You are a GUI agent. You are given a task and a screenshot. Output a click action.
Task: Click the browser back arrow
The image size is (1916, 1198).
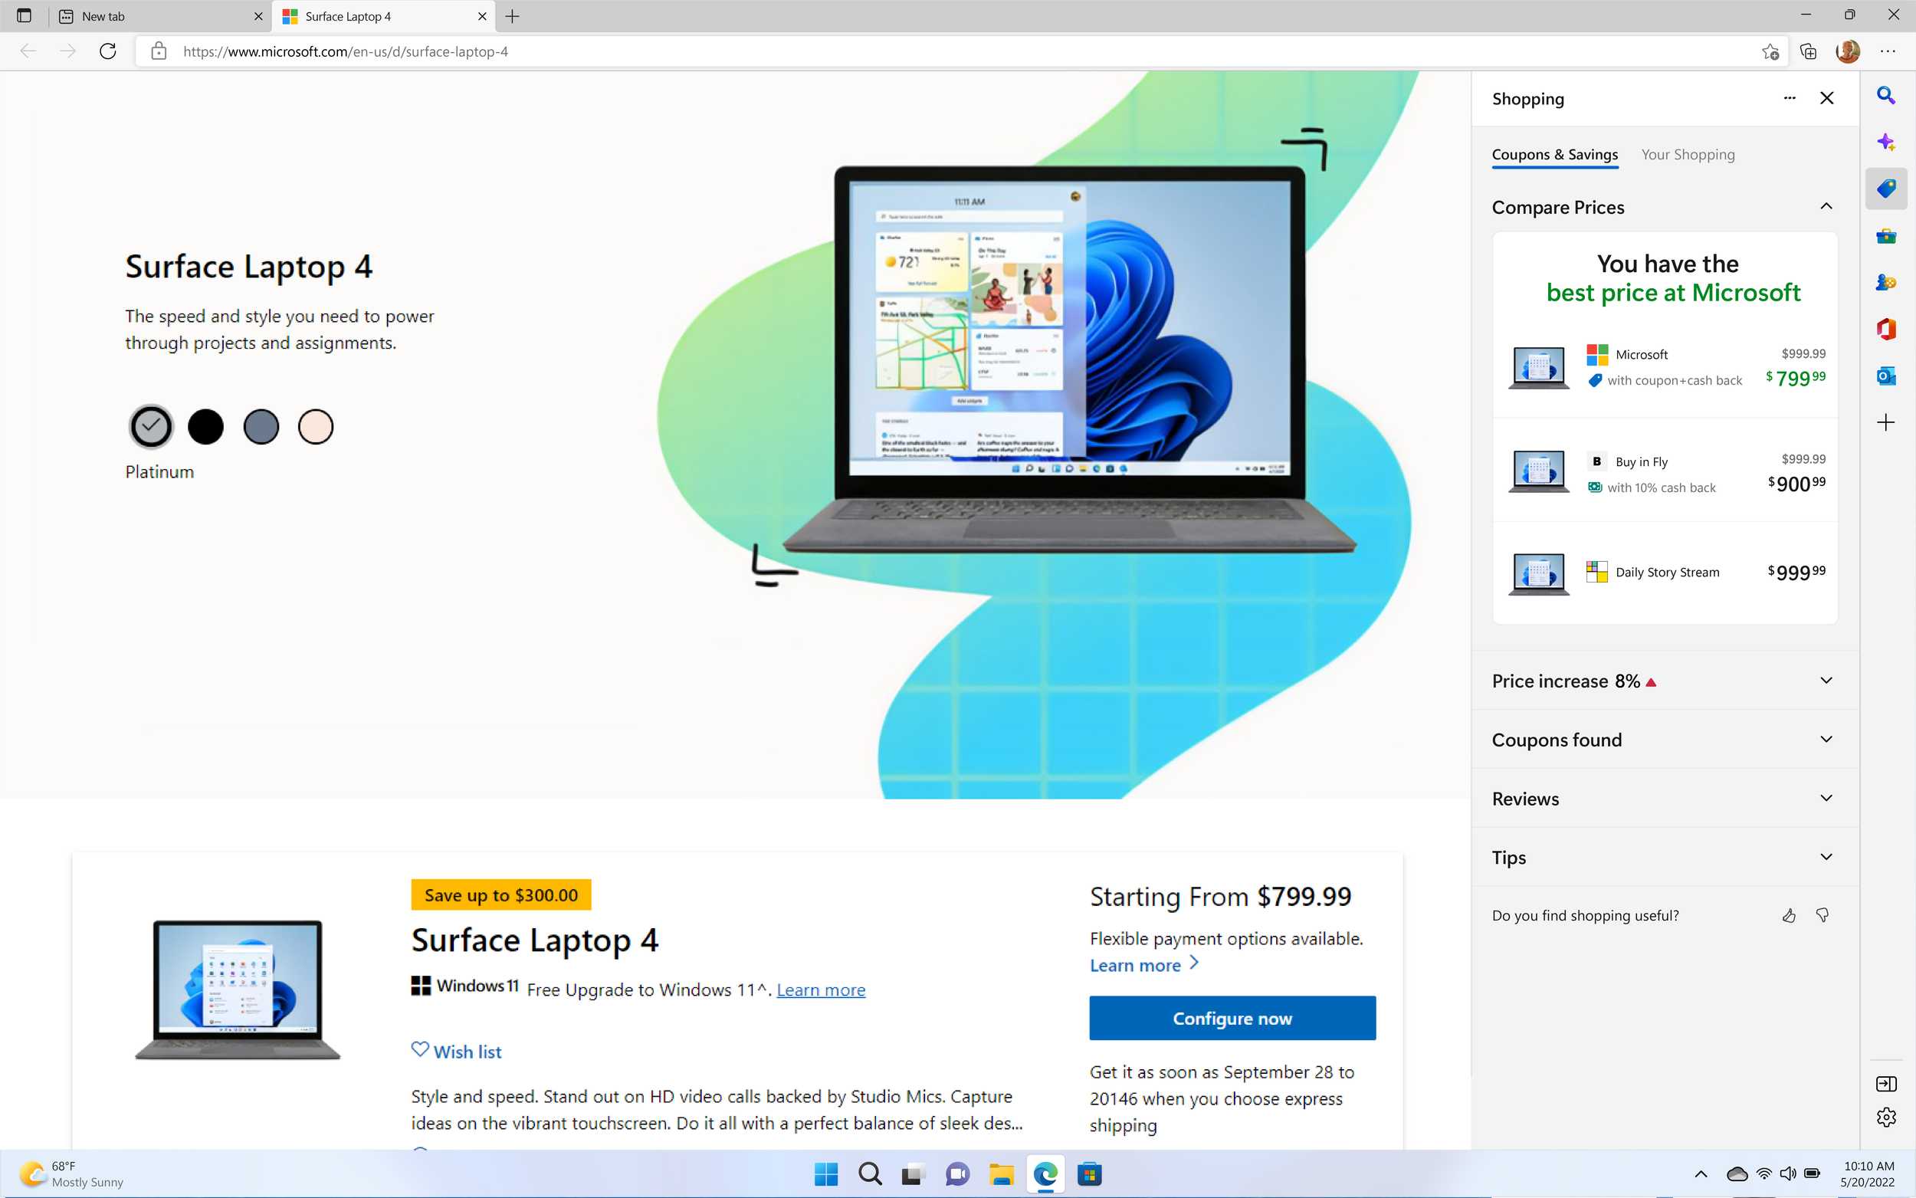coord(28,51)
